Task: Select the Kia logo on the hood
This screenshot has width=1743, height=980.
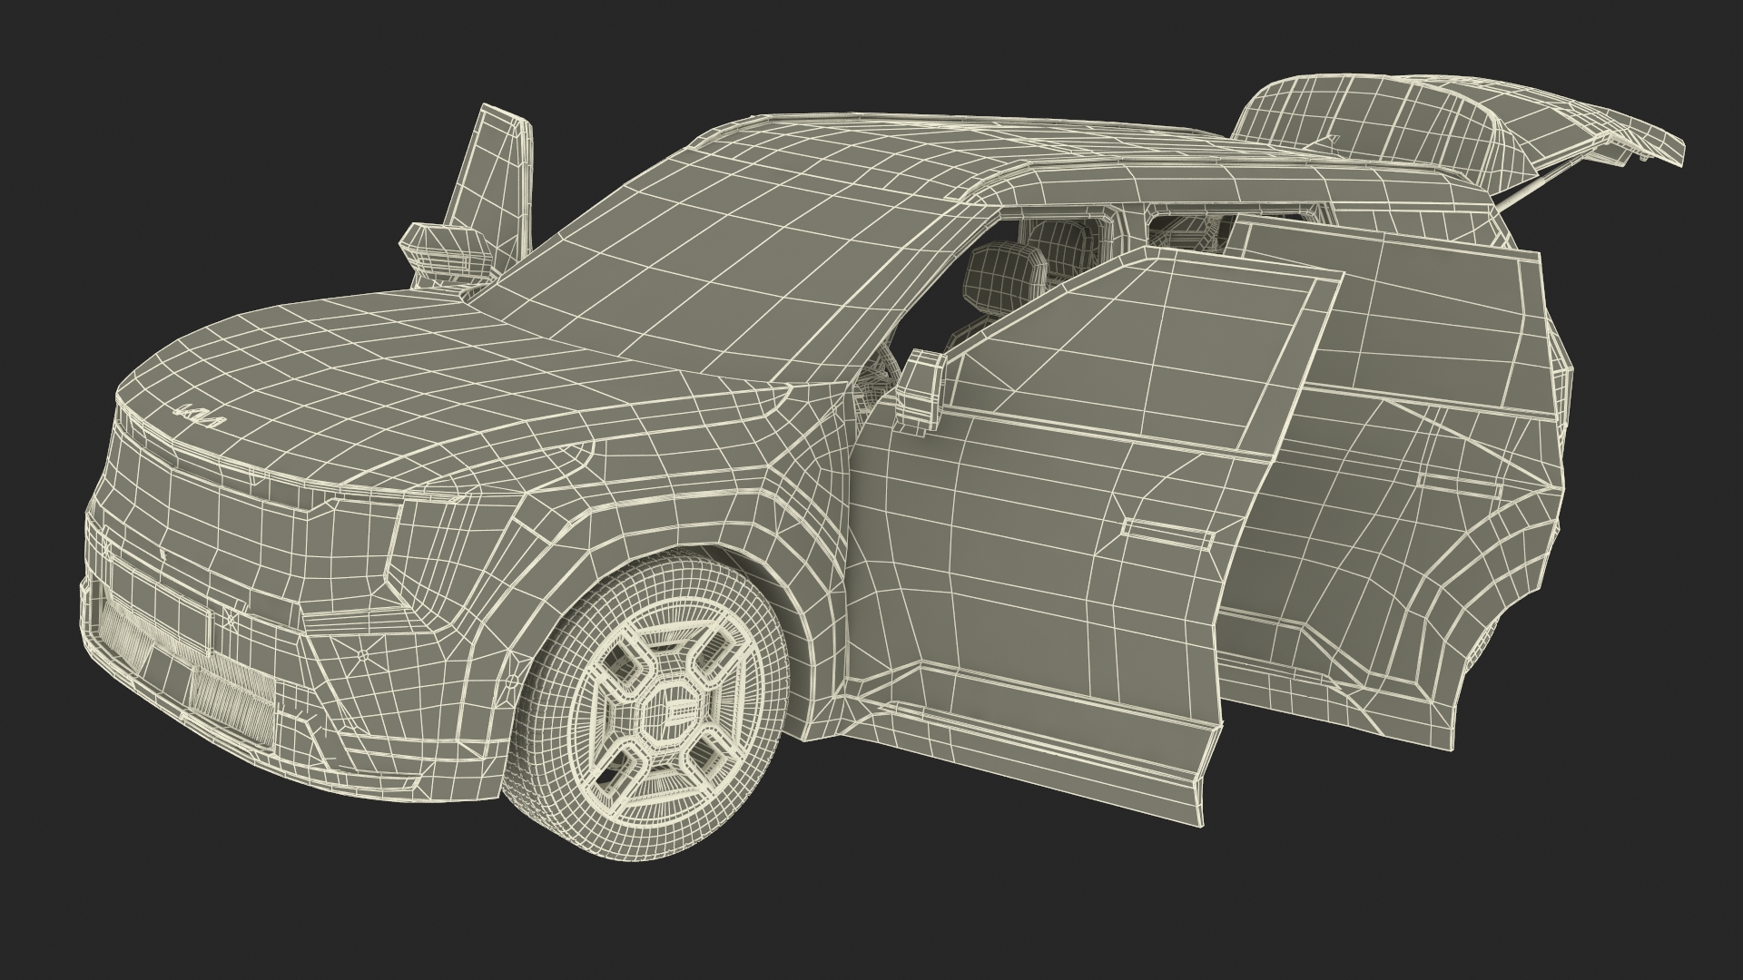Action: click(200, 416)
